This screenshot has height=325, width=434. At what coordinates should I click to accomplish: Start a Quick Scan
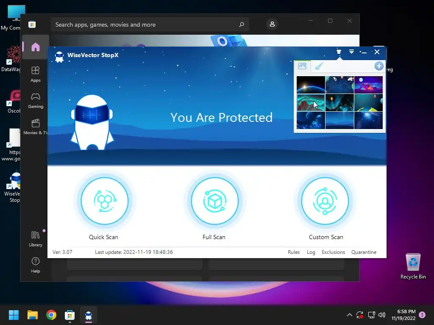click(104, 201)
